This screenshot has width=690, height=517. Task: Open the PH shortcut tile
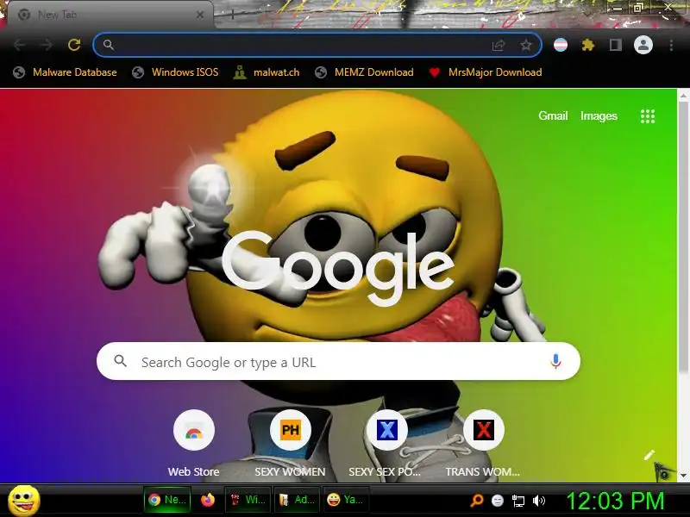point(290,443)
